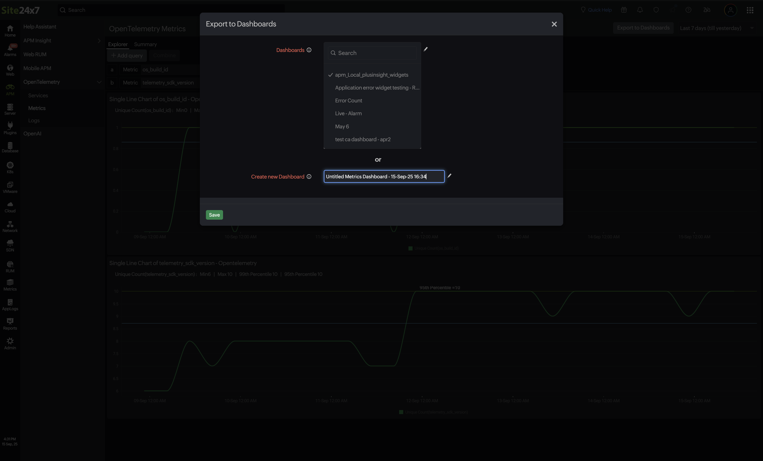
Task: Open the APM section in sidebar
Action: (10, 89)
